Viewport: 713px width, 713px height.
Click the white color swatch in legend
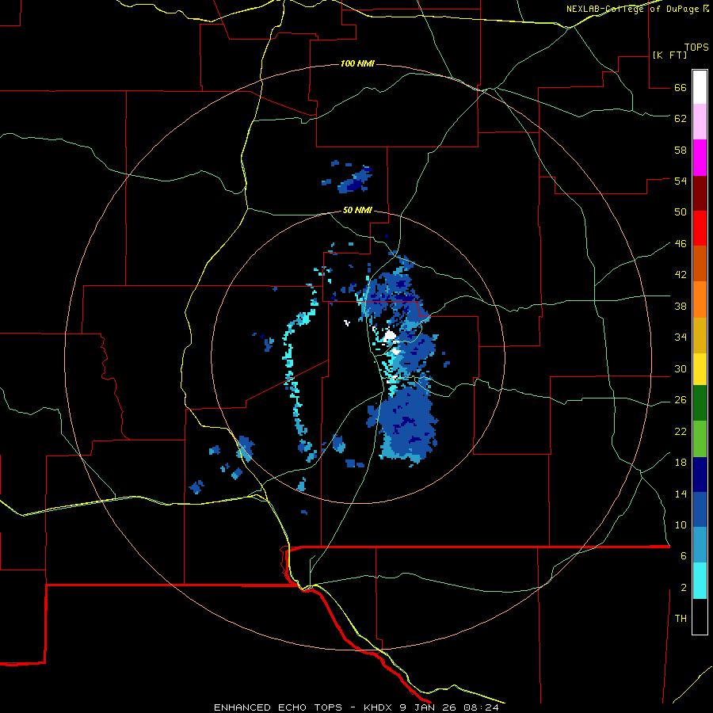pos(700,87)
